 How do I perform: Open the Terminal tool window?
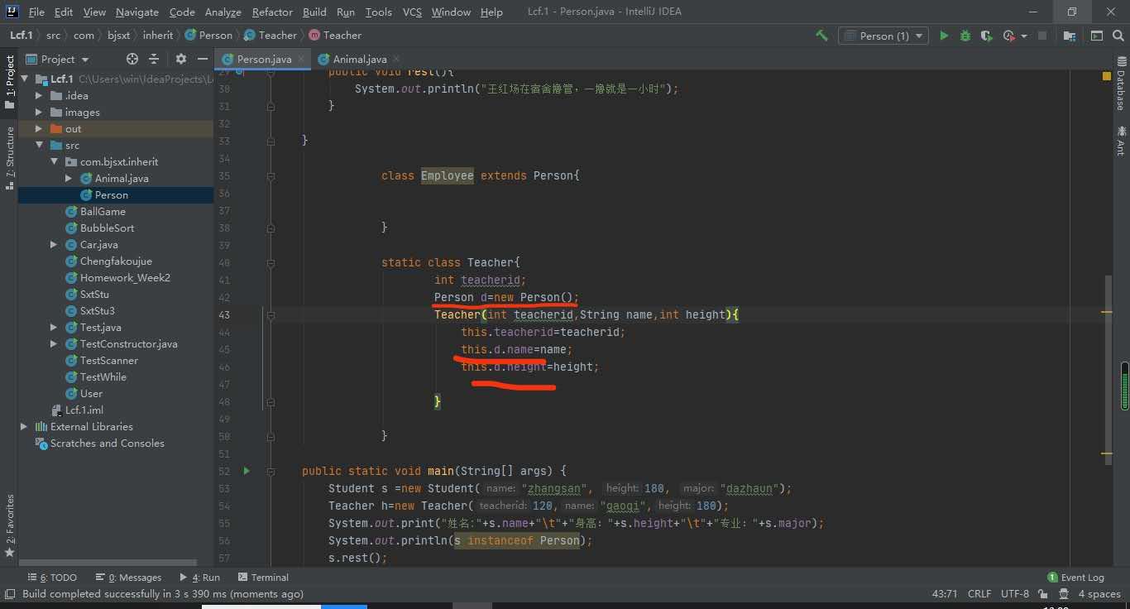[x=263, y=577]
